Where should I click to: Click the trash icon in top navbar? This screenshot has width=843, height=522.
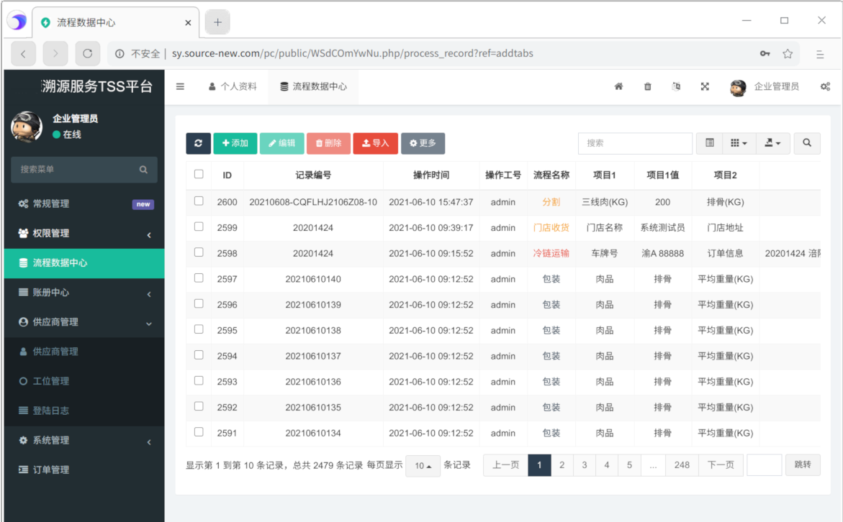pos(647,86)
